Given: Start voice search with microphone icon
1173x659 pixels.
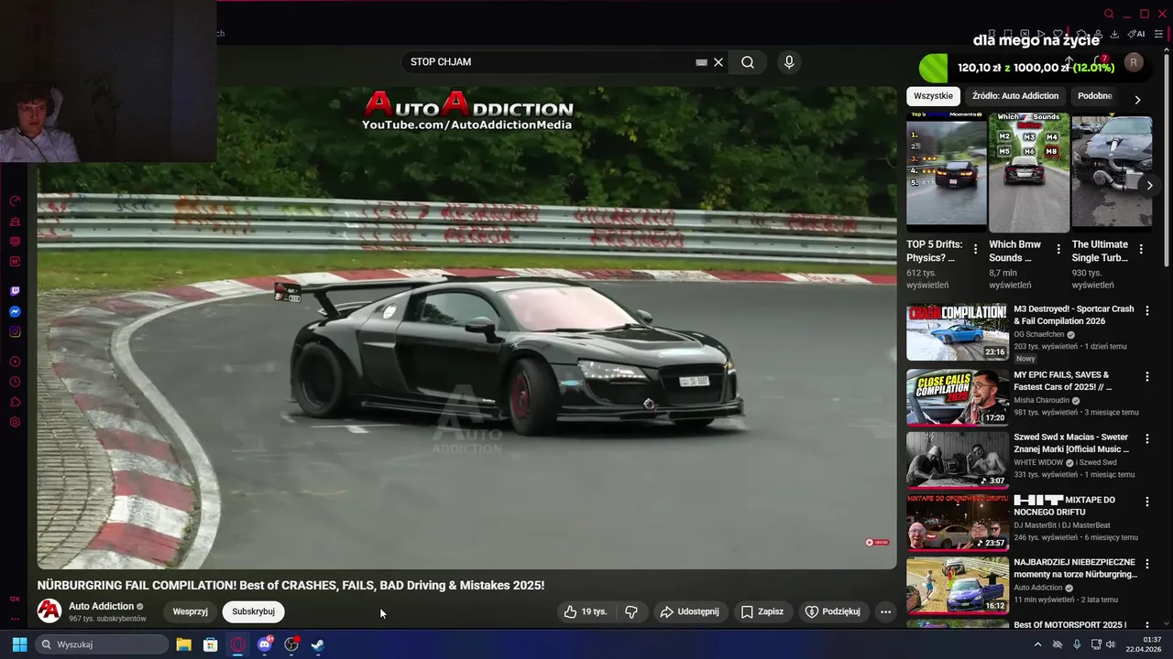Looking at the screenshot, I should click(789, 62).
